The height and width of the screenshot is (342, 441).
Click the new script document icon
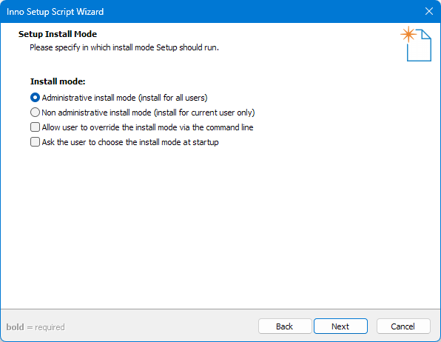416,44
